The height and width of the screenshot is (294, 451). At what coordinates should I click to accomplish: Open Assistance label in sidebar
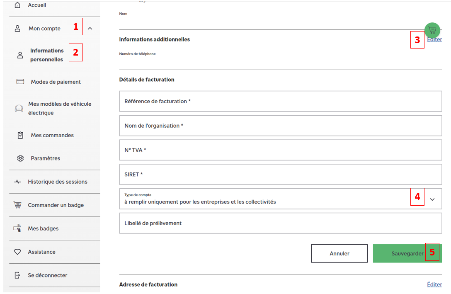coord(42,252)
